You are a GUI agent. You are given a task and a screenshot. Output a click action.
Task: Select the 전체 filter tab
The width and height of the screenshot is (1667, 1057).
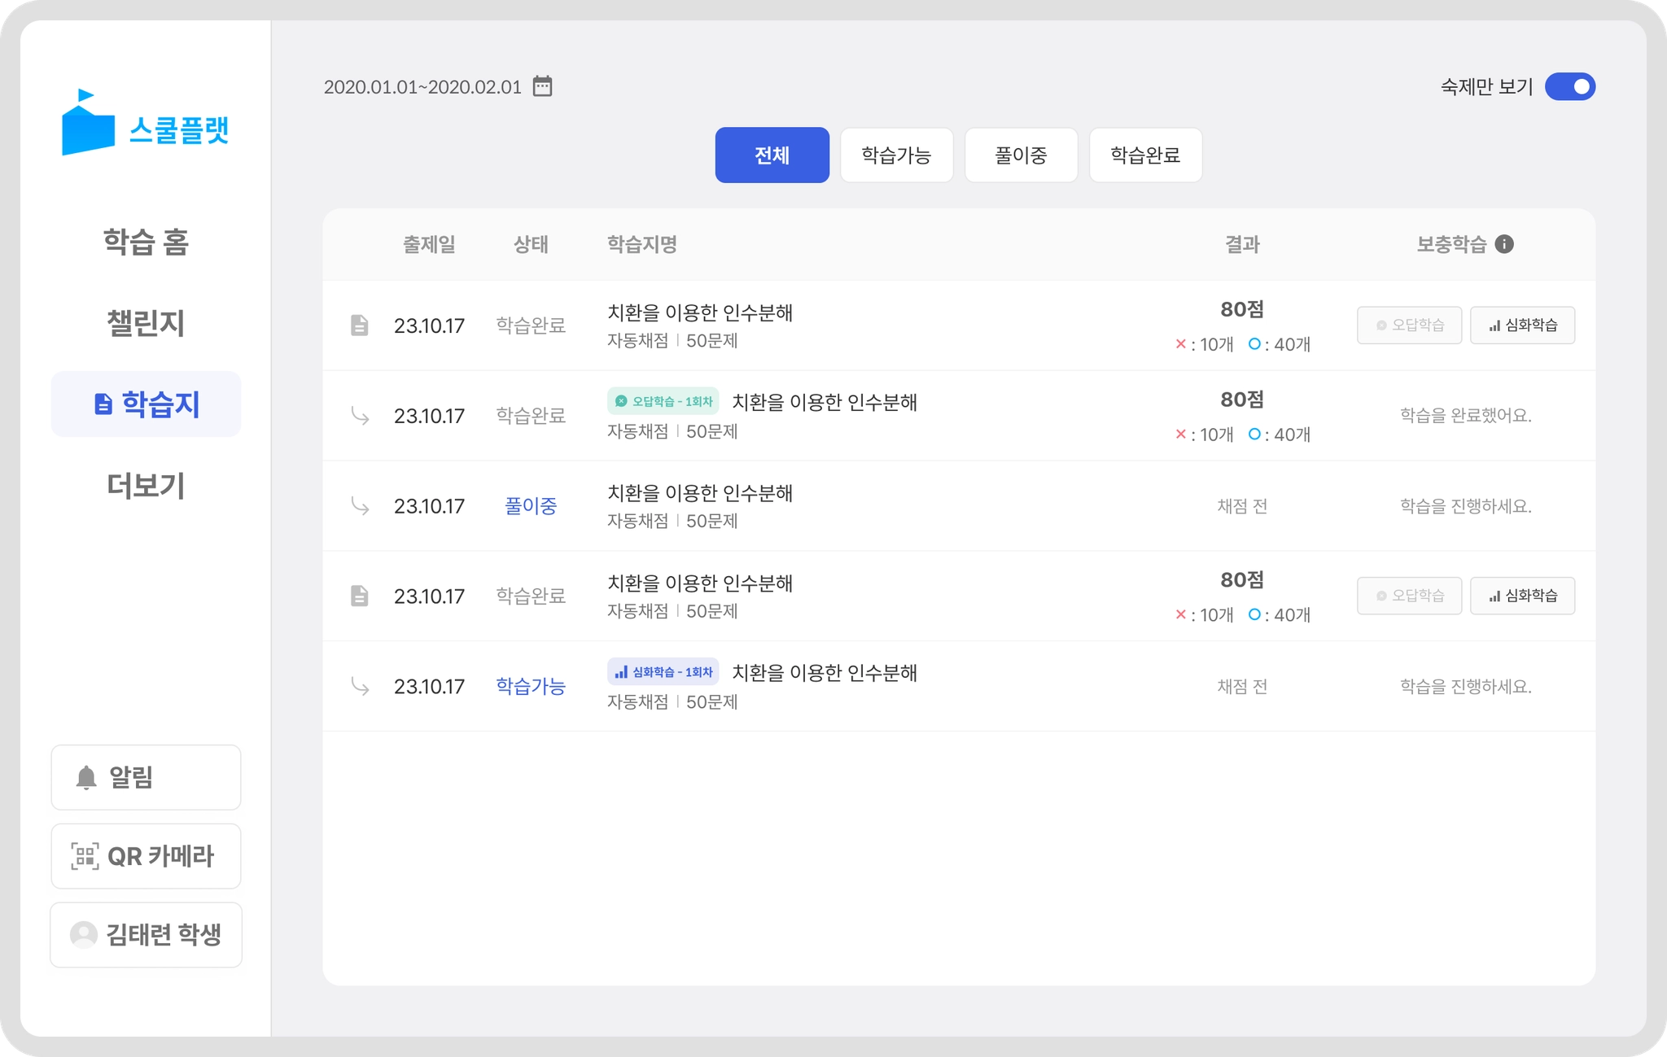coord(772,155)
